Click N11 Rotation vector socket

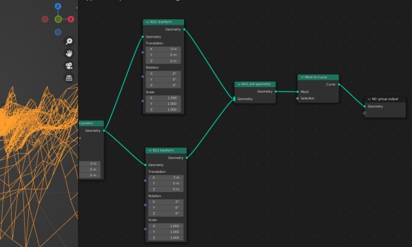pyautogui.click(x=146, y=205)
